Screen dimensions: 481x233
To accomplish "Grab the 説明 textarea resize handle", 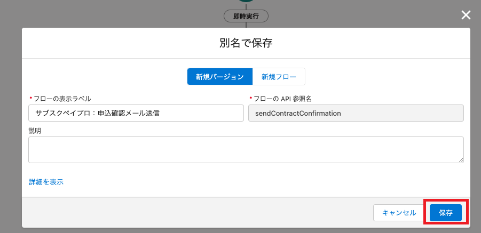I will [x=460, y=159].
